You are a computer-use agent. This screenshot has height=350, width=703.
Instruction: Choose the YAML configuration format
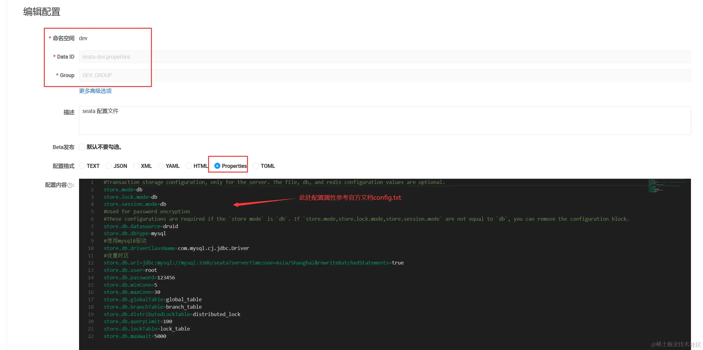[161, 166]
